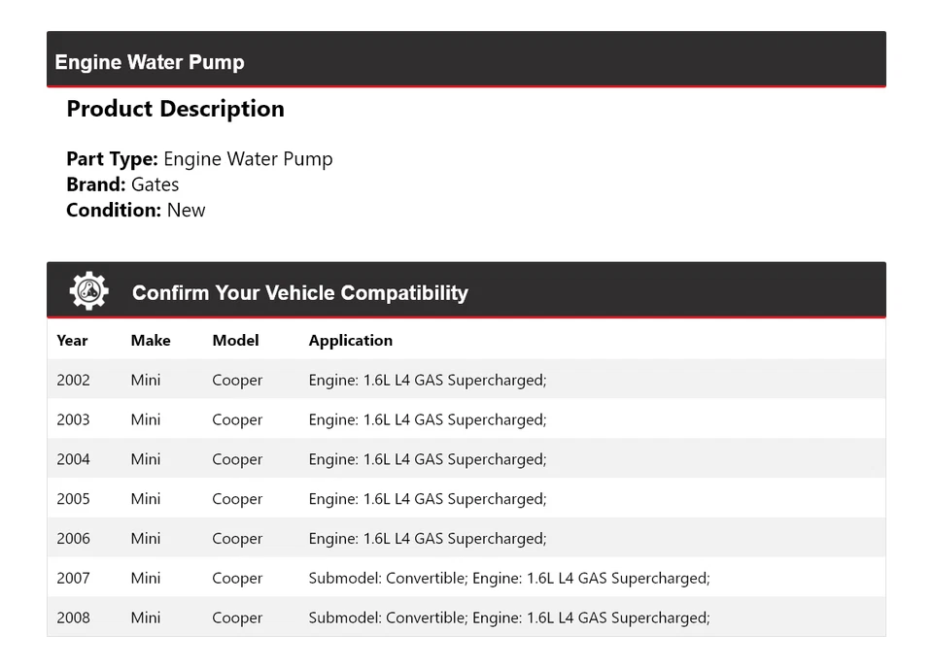
Task: Click the Brand: Gates line
Action: [122, 184]
